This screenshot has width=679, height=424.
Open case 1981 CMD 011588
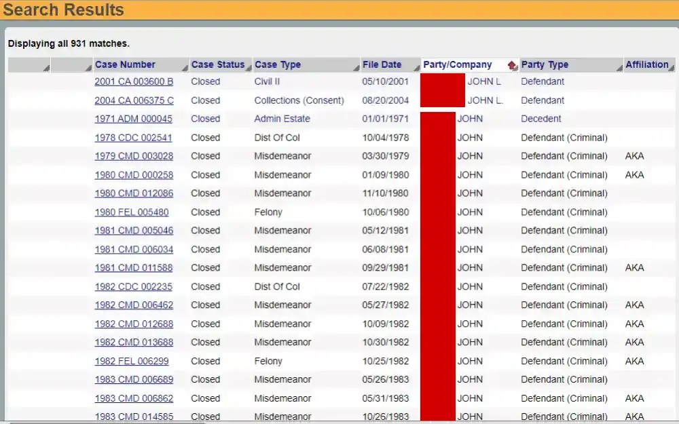pyautogui.click(x=133, y=267)
